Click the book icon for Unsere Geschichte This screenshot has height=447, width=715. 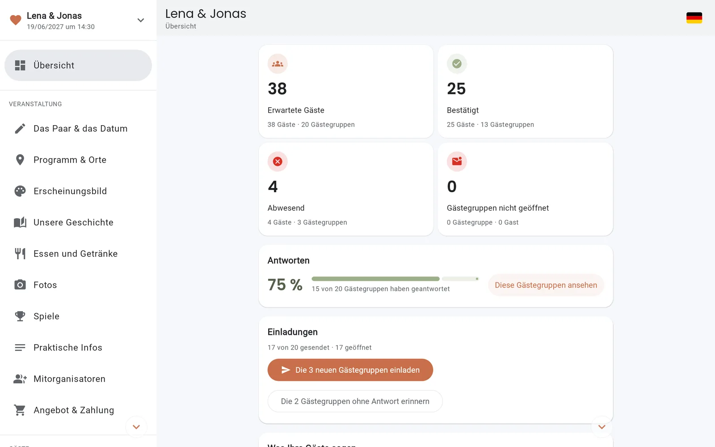(x=20, y=223)
